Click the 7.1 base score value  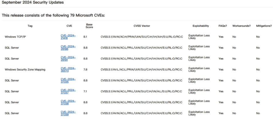tap(85, 91)
